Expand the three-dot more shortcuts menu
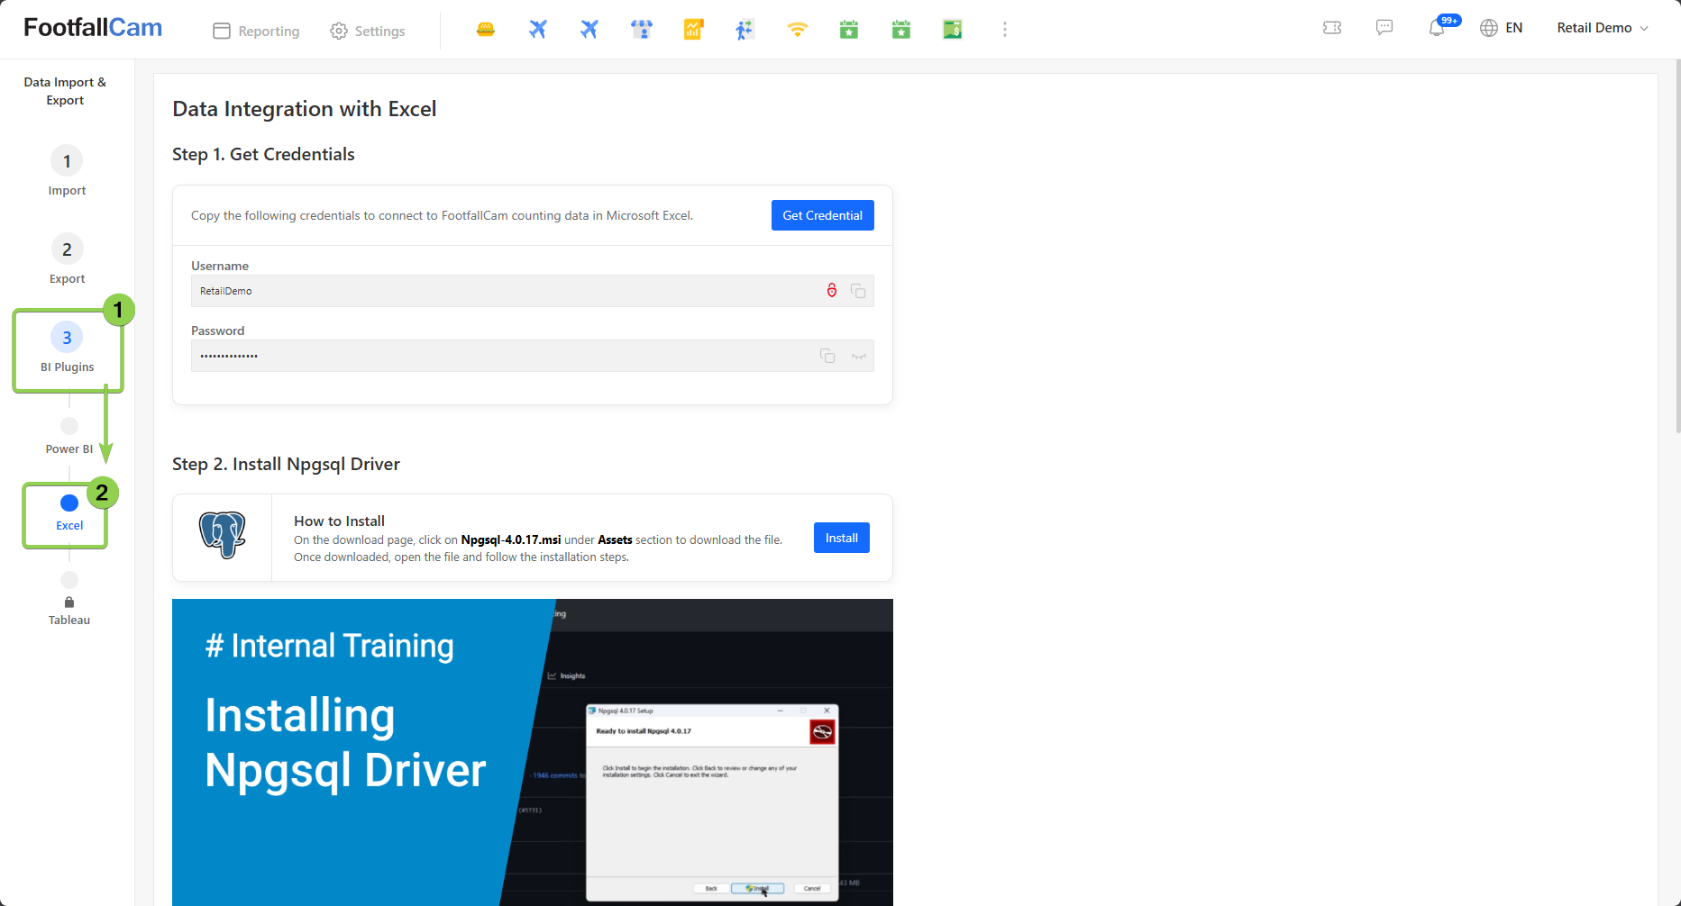The height and width of the screenshot is (906, 1681). [x=1005, y=30]
